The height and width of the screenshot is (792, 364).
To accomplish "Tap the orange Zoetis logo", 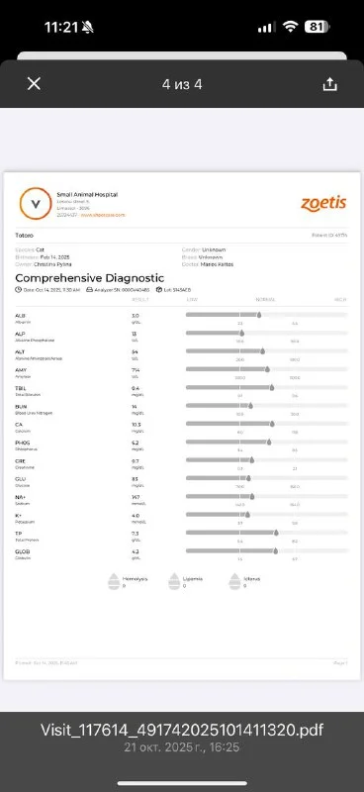I will [x=323, y=204].
